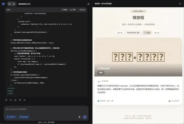This screenshot has width=184, height=124.
Task: Copy the assistant reply below the code
Action: [6, 100]
